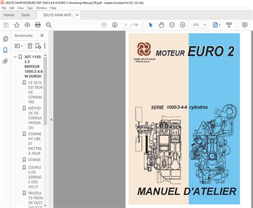
Task: Open bookmark PRODUITS FREIN DE FILET
Action: click(35, 200)
